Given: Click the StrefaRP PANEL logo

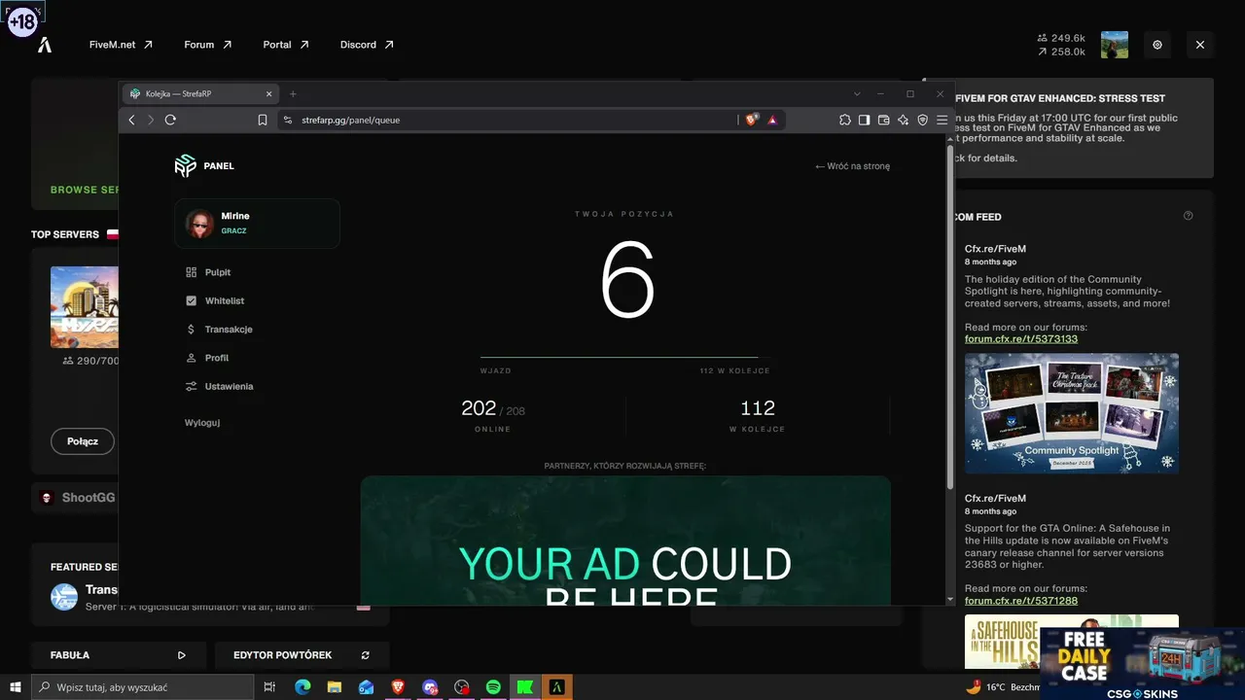Looking at the screenshot, I should pos(204,166).
